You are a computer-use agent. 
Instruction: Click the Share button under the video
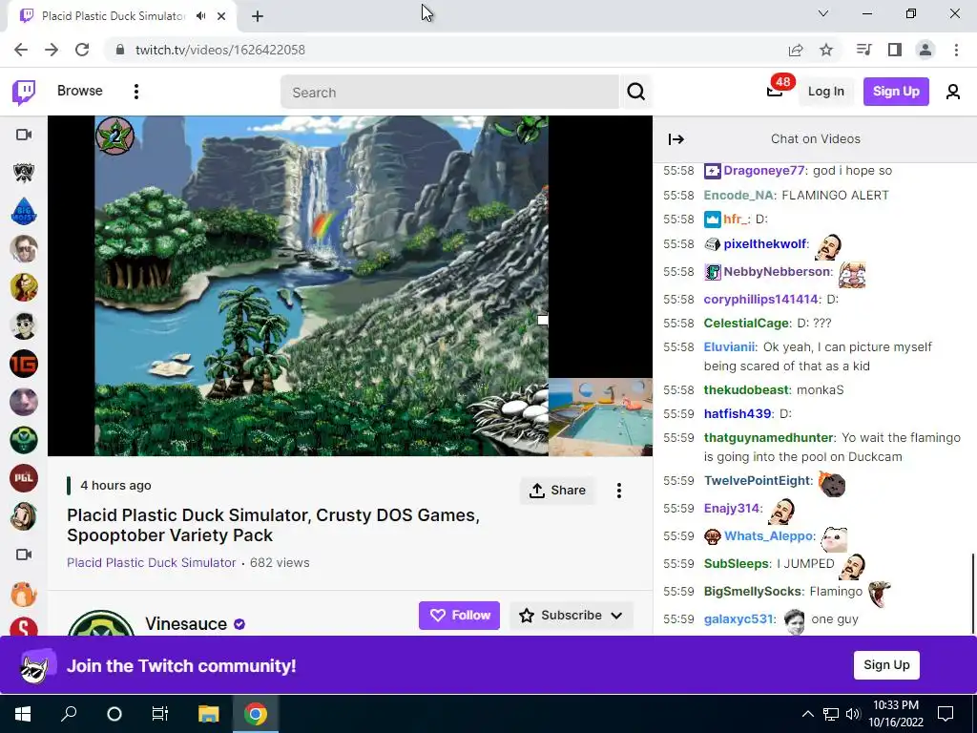pyautogui.click(x=557, y=491)
